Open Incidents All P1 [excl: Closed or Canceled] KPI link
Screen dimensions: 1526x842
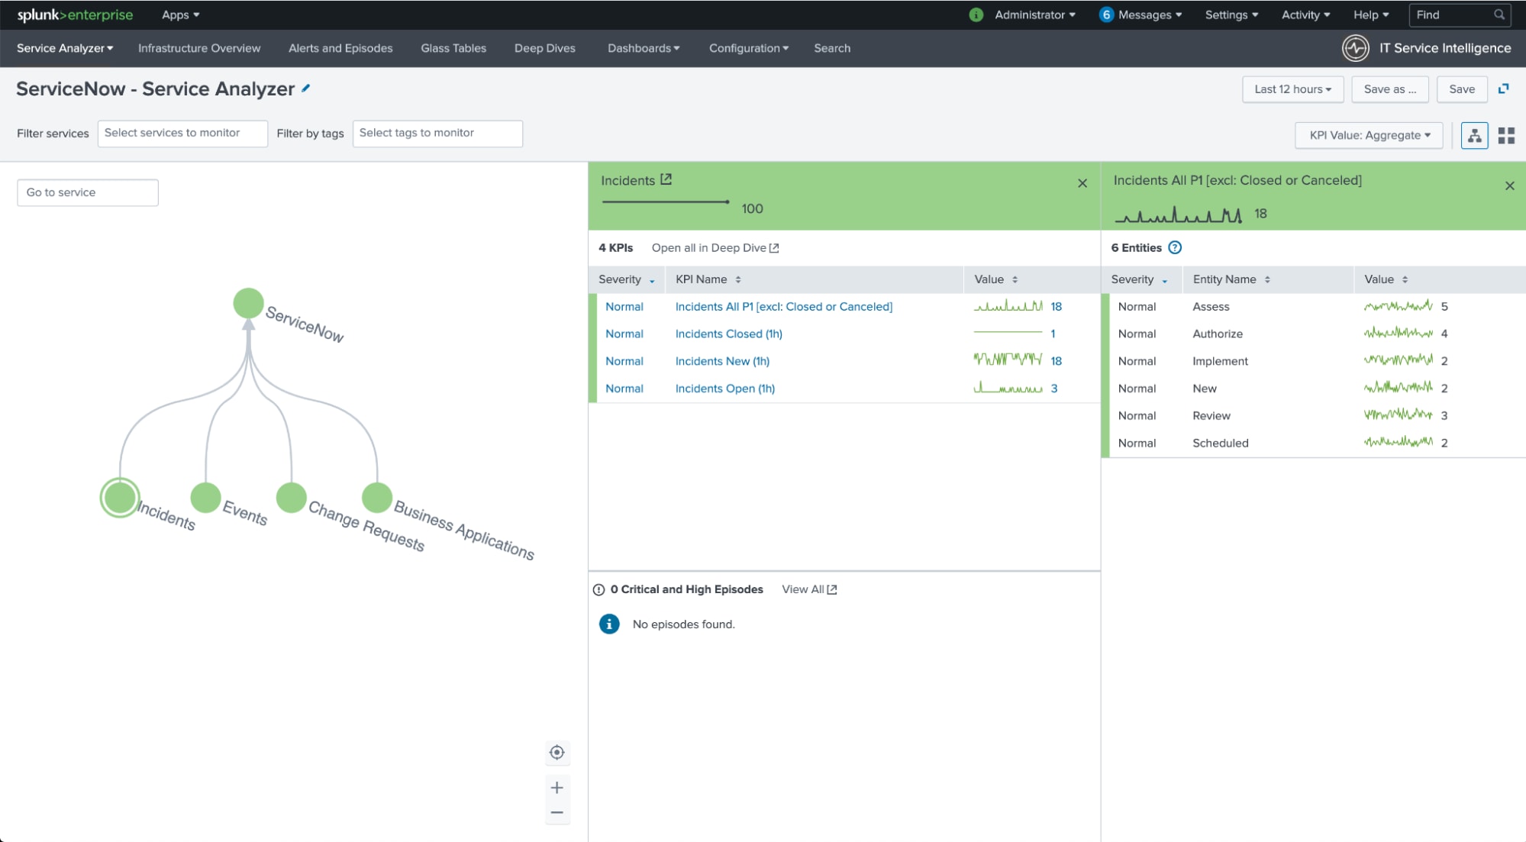click(x=783, y=307)
